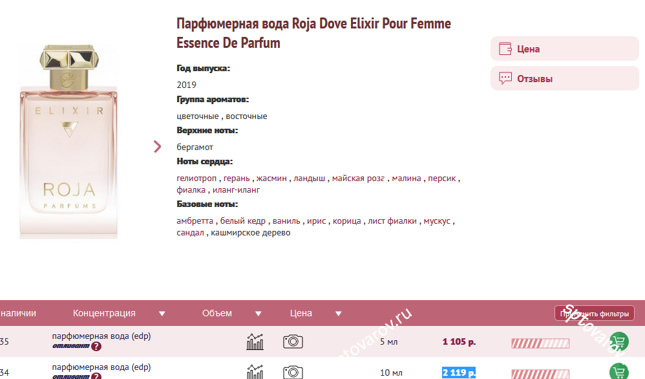Open the белый кедр base note link
Viewport: 645px width, 379px height.
(x=243, y=221)
